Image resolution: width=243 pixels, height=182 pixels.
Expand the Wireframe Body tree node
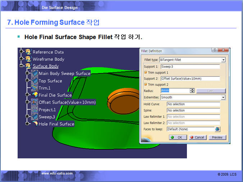tap(22, 59)
